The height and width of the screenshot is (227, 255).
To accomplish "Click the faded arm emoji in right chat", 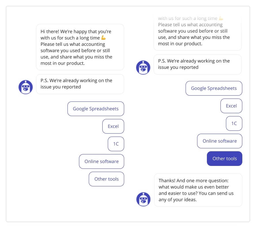I will click(x=221, y=18).
